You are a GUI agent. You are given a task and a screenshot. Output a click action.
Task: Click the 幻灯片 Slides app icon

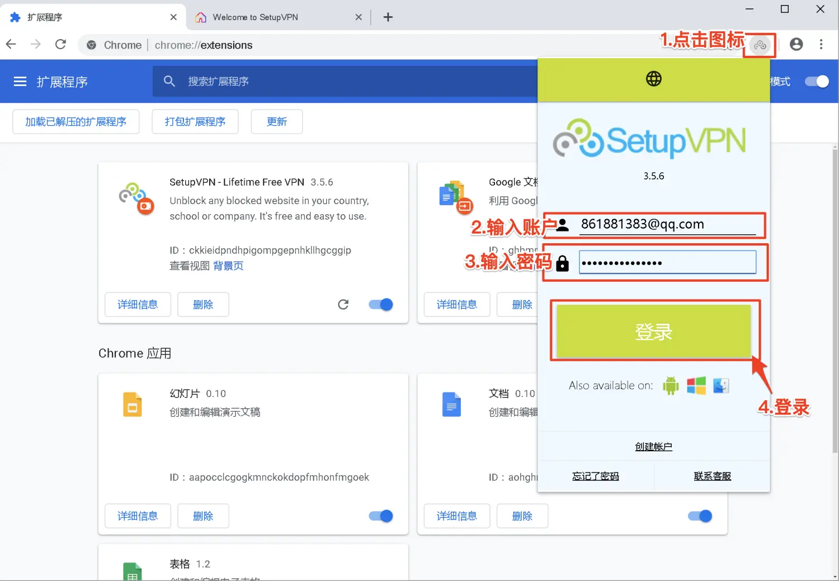pos(133,404)
